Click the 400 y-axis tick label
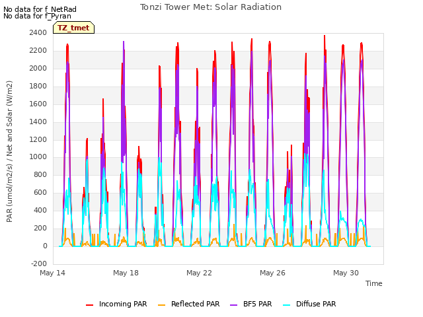The width and height of the screenshot is (423, 317). [40, 210]
